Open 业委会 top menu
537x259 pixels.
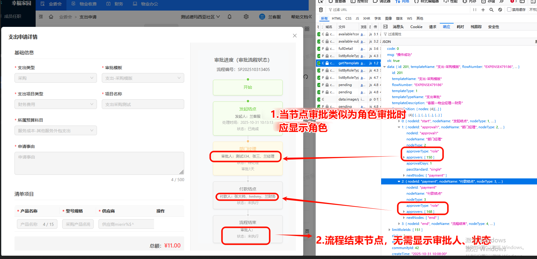point(51,4)
